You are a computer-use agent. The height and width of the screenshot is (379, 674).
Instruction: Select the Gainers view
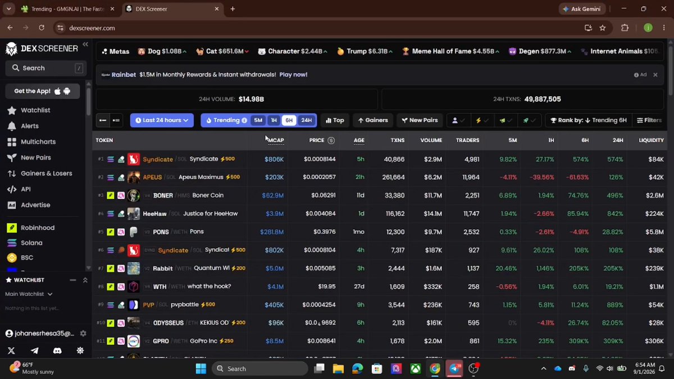pyautogui.click(x=374, y=120)
